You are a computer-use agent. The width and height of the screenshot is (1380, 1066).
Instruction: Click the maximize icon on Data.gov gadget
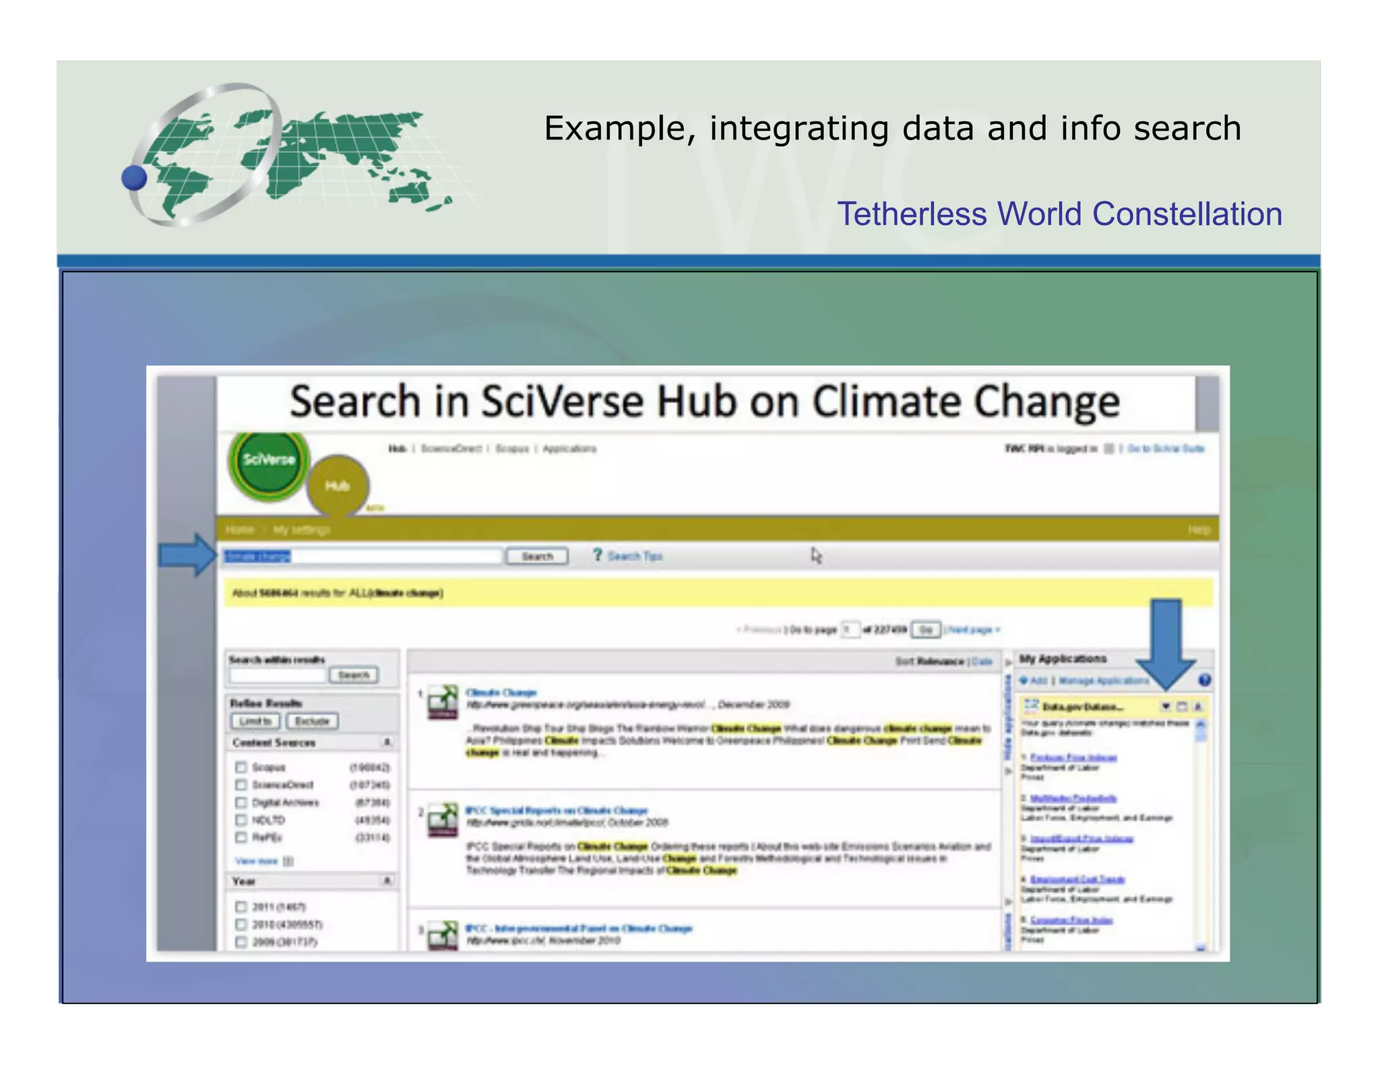click(1182, 706)
